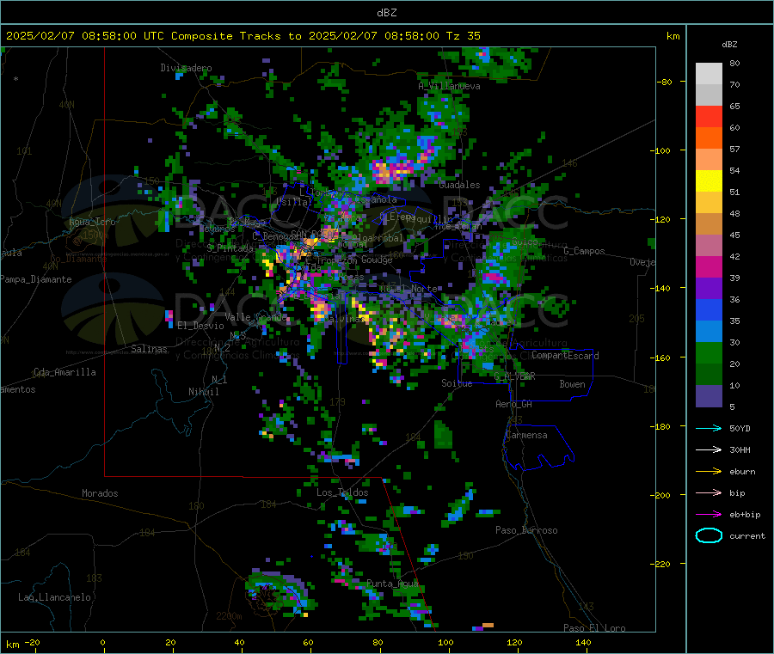The image size is (774, 654).
Task: Click the 'Salinas' map label
Action: click(x=149, y=349)
